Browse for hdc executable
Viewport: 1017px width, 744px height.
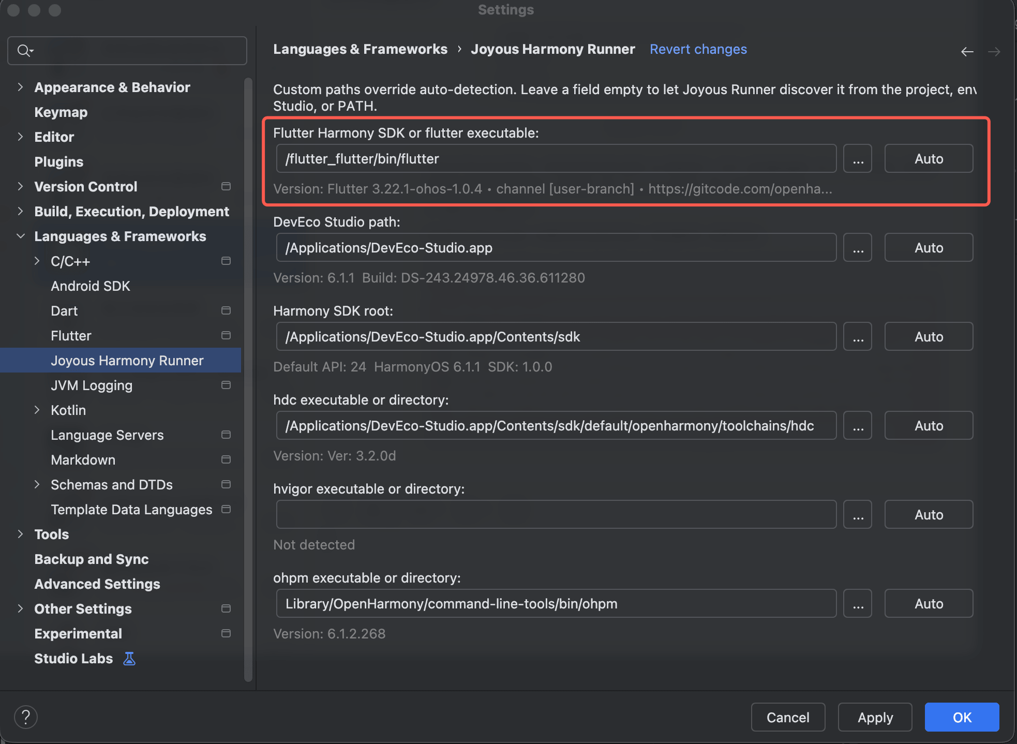point(858,426)
